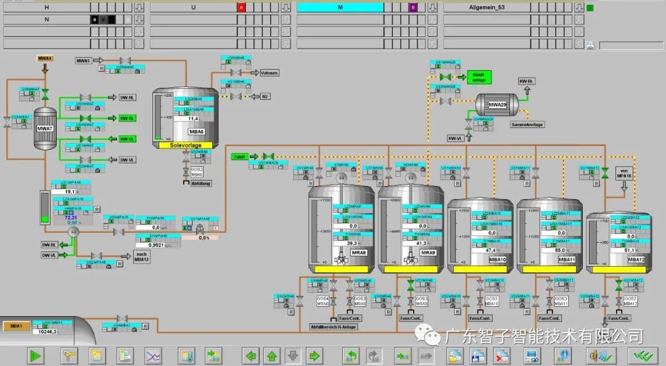This screenshot has width=666, height=366.
Task: Click the green play arrow in bottom toolbar
Action: (36, 356)
